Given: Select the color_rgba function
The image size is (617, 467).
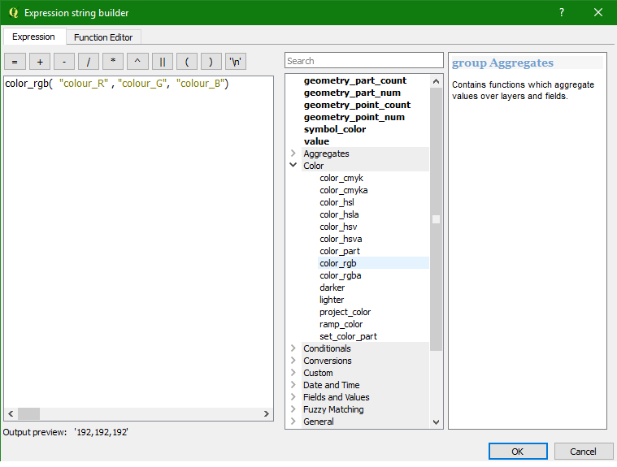Looking at the screenshot, I should click(341, 275).
